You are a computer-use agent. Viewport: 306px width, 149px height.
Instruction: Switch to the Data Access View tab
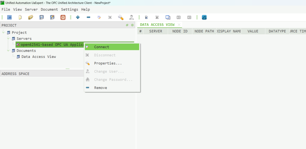tap(157, 25)
